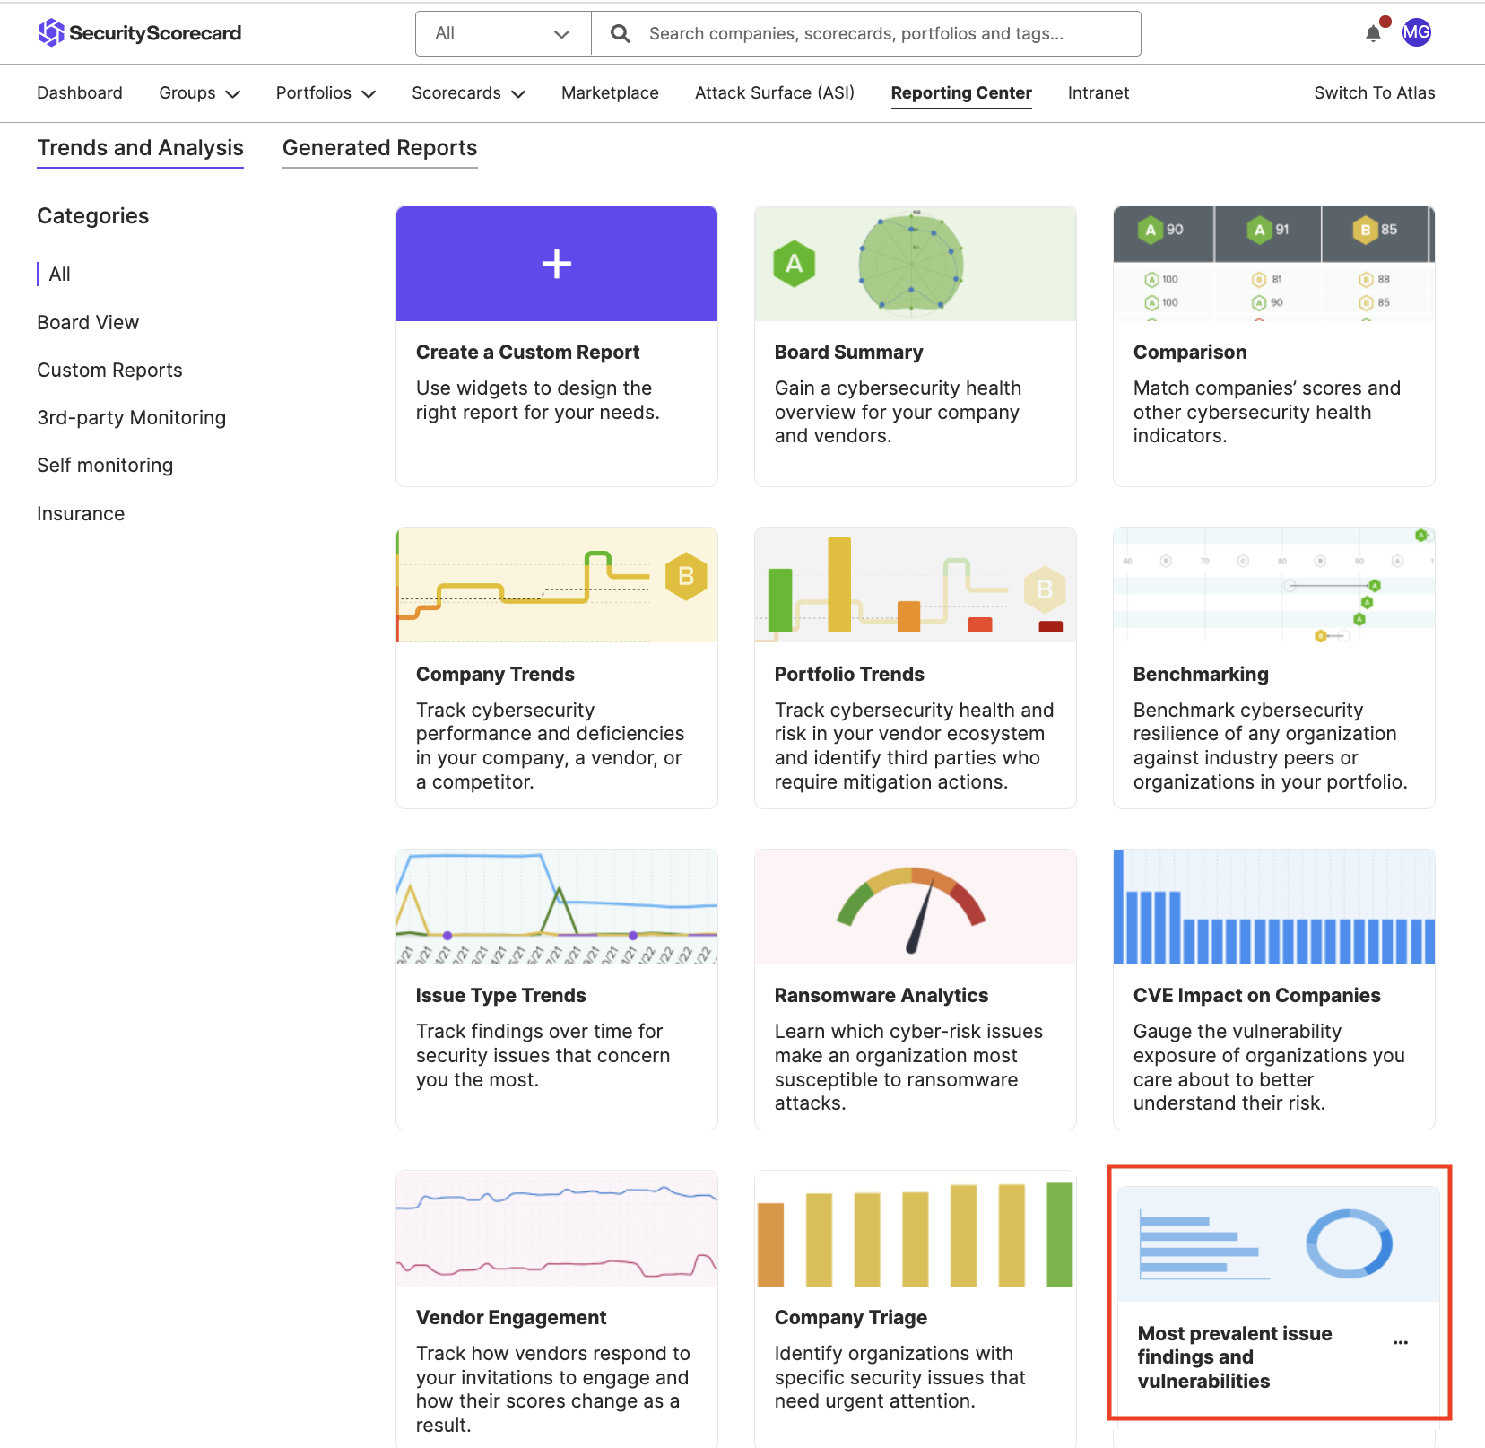Filter by Board View category
The width and height of the screenshot is (1485, 1448).
point(88,323)
